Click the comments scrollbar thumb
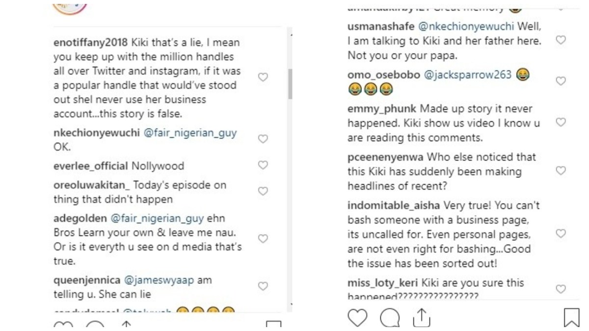 [290, 83]
